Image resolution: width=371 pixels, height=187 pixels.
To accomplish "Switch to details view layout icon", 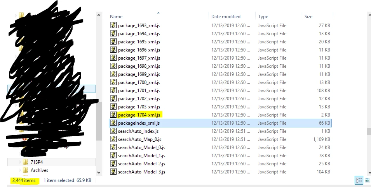I will coord(359,180).
